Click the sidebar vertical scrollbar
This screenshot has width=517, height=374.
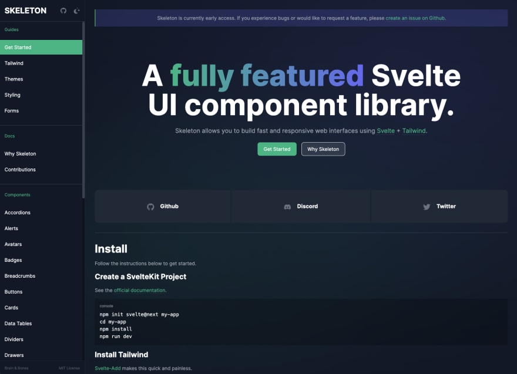(83, 110)
